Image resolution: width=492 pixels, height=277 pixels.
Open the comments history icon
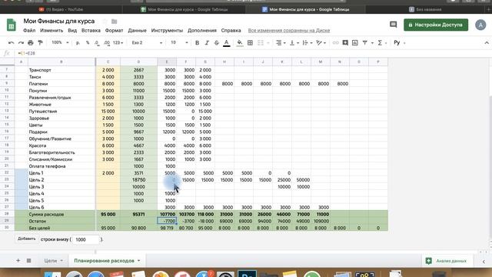393,25
